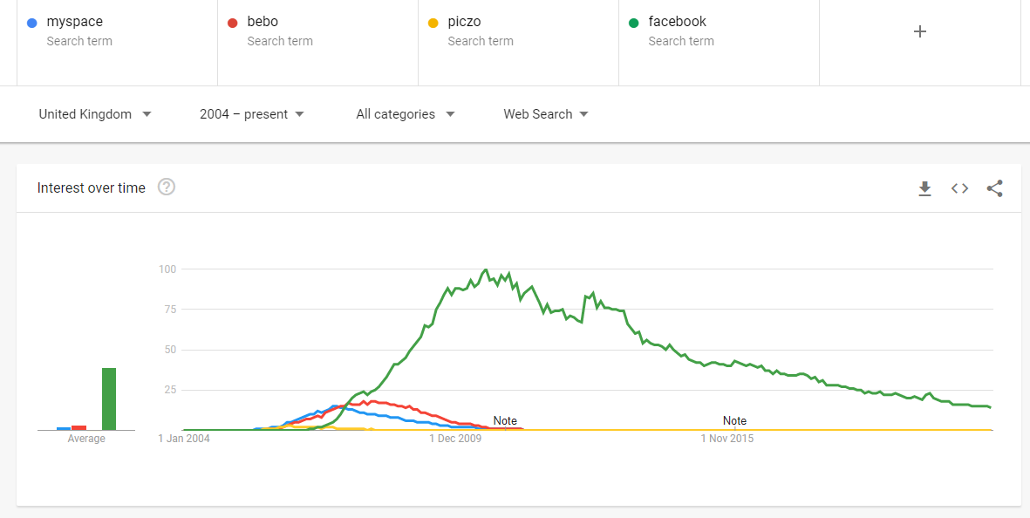
Task: Click the red bebo average bar
Action: [78, 428]
